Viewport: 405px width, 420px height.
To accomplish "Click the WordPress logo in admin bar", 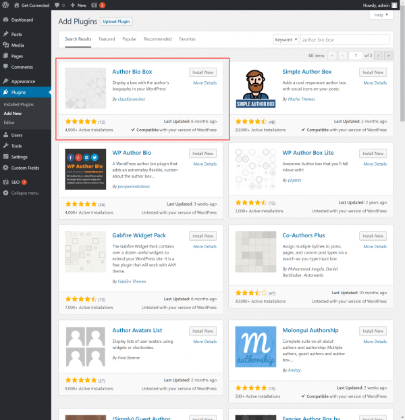I will 5,5.
